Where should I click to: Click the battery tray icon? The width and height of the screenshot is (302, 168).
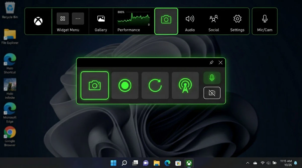pos(274,163)
